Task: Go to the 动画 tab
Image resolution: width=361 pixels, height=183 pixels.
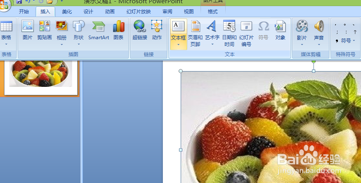Action: point(110,12)
